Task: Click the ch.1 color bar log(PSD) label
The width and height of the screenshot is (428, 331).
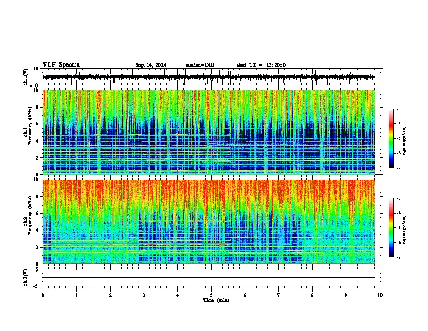Action: (x=405, y=141)
